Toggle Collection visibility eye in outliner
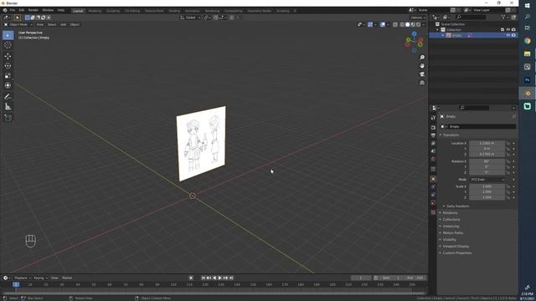536x301 pixels. [x=508, y=30]
